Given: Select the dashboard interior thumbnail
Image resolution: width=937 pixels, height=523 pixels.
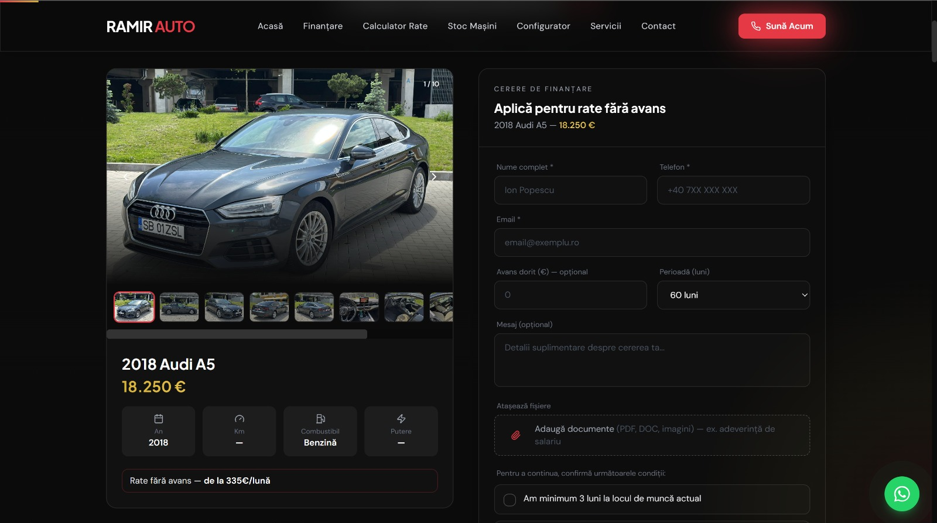Looking at the screenshot, I should 359,307.
